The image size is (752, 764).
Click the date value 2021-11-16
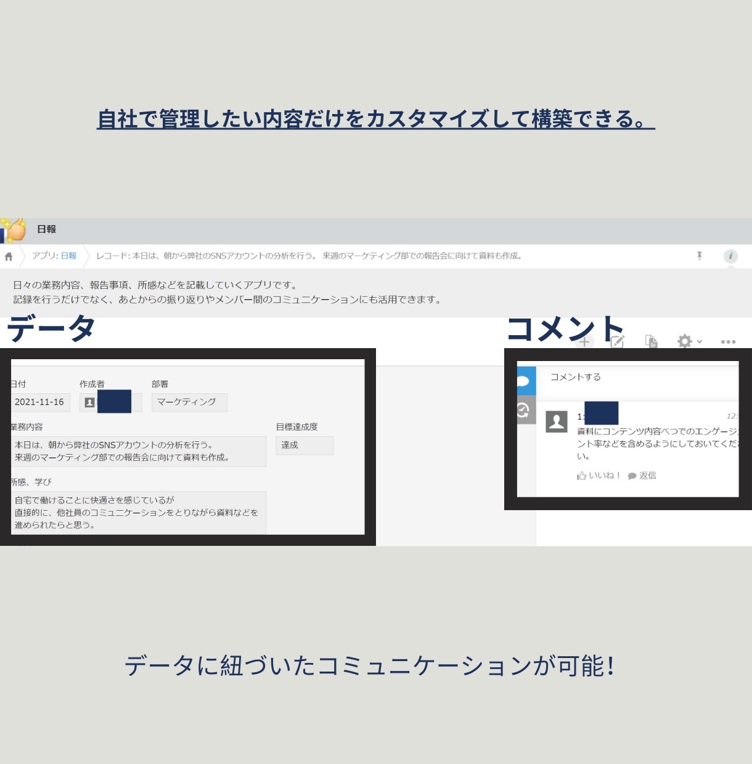coord(40,402)
